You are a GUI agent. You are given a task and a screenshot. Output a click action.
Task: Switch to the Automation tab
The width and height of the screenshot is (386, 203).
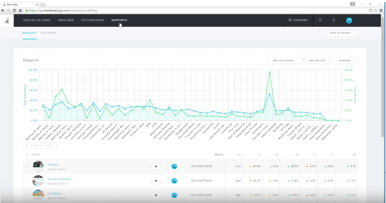(48, 33)
